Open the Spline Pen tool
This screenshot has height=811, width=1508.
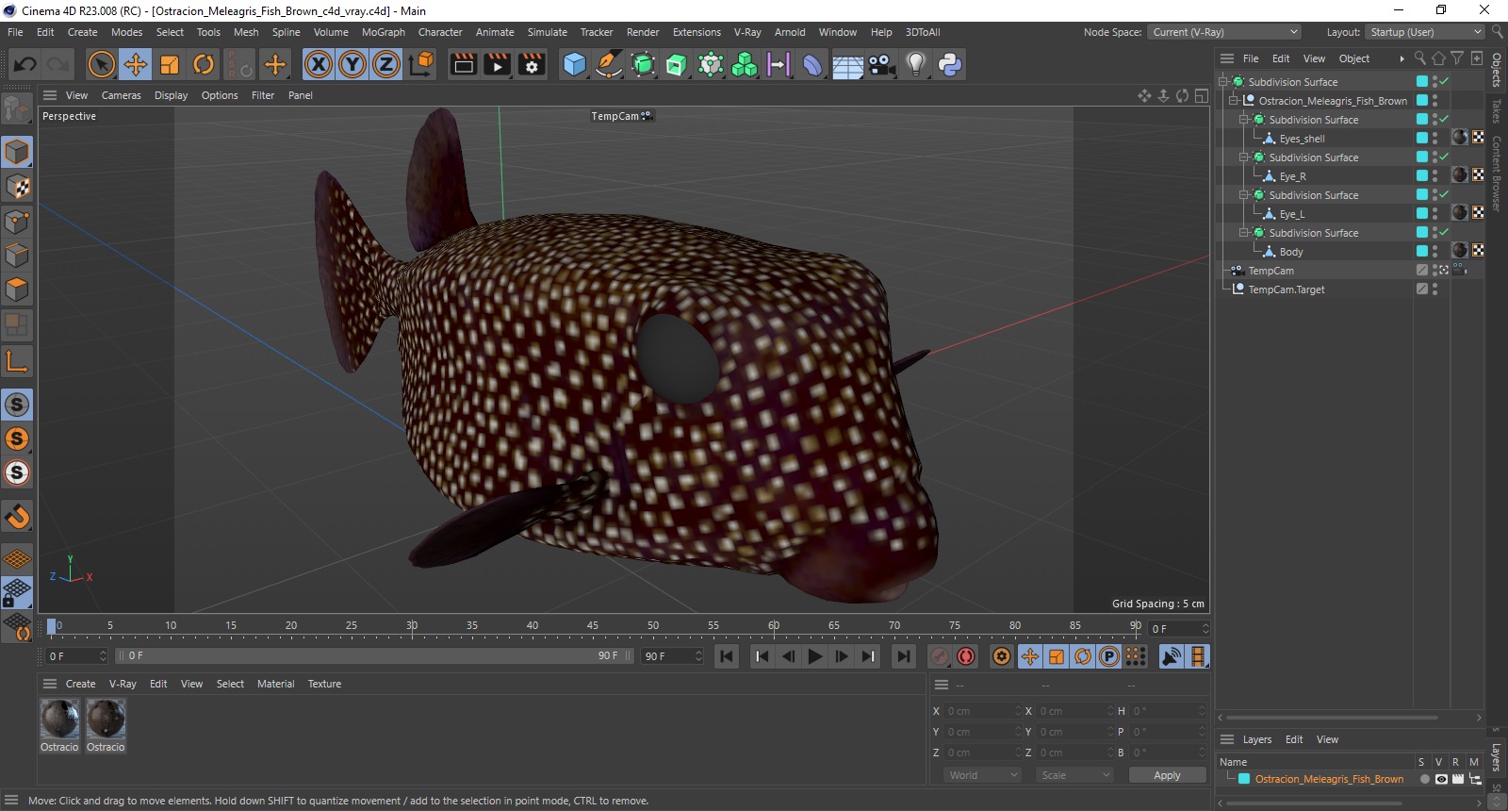pos(609,64)
